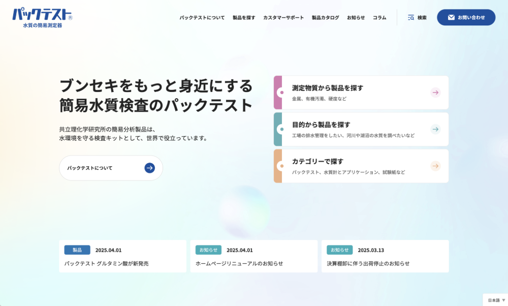
Task: Click headline ブンセキをもっと身近にする
Action: click(156, 86)
